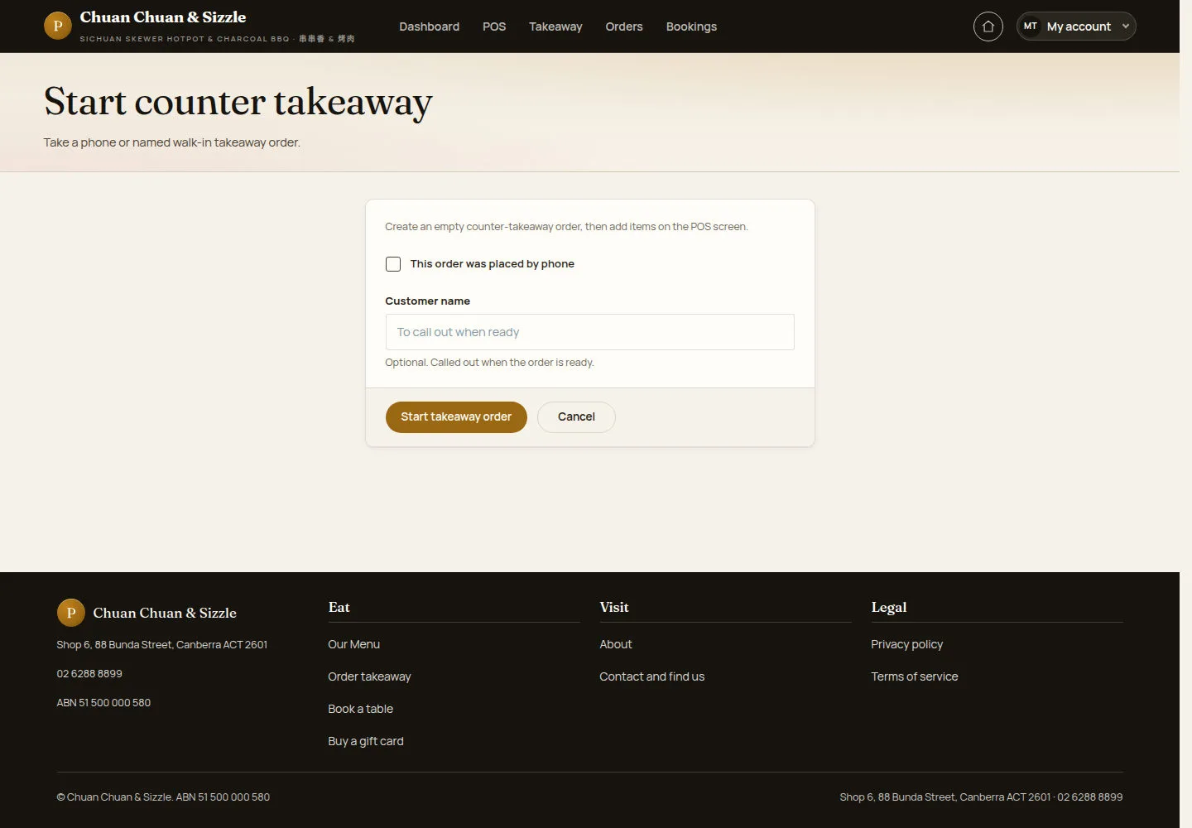Open Contact and find us link
This screenshot has width=1192, height=828.
coord(652,676)
